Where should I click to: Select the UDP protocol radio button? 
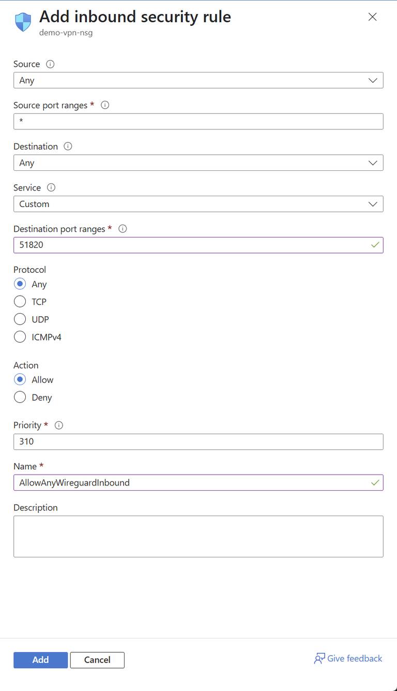click(20, 319)
